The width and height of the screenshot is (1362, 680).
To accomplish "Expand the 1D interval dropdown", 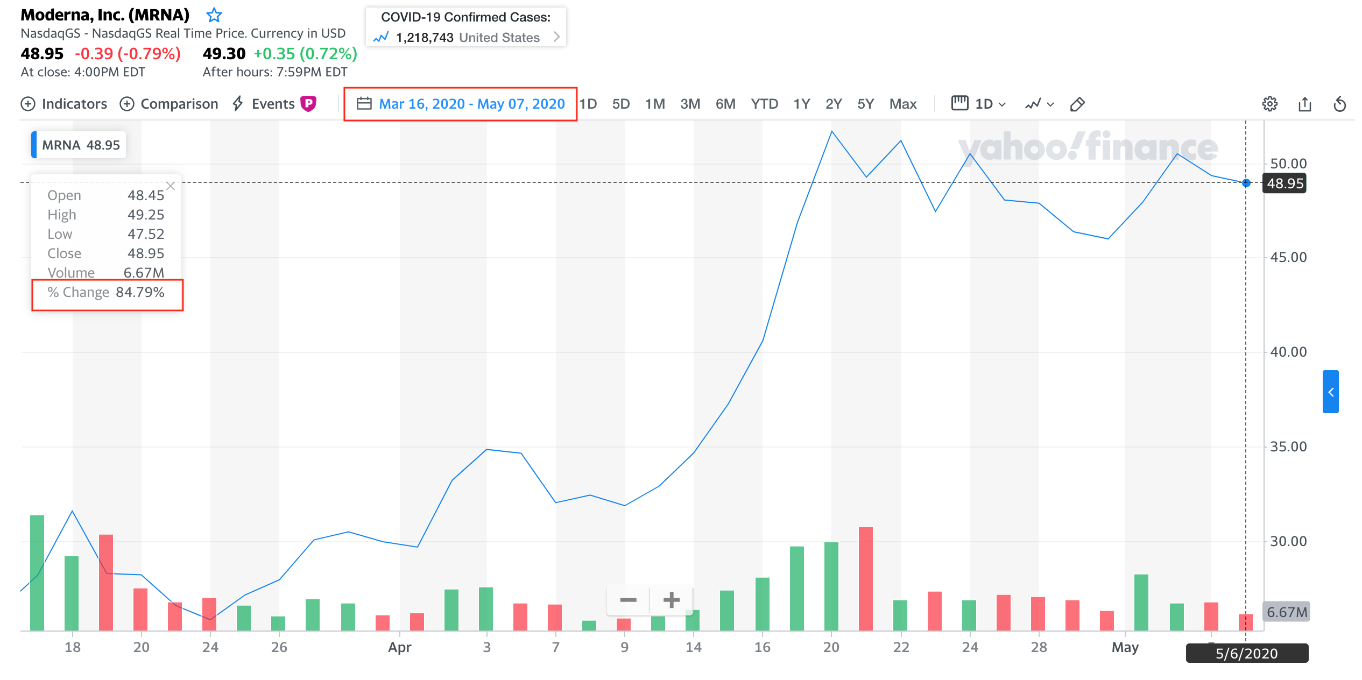I will pos(990,104).
